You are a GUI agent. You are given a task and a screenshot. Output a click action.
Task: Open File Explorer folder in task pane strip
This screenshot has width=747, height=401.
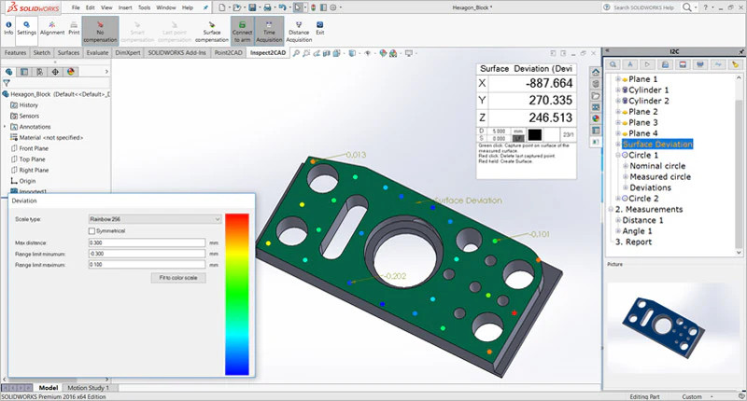pos(596,96)
